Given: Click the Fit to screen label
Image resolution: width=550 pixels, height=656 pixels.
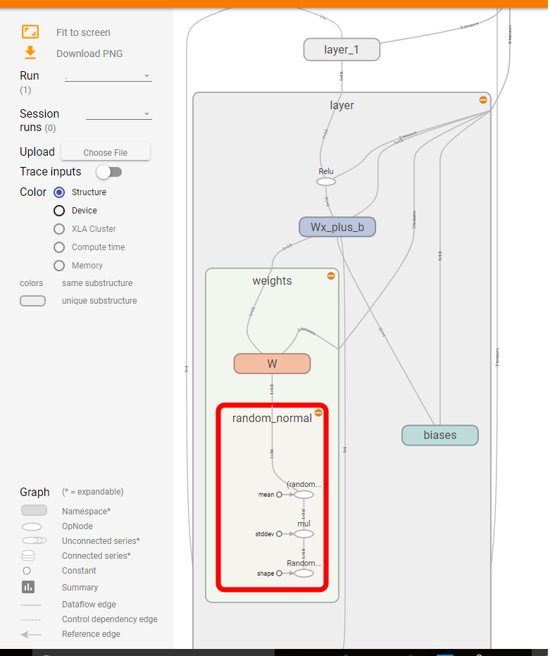Looking at the screenshot, I should (x=83, y=32).
